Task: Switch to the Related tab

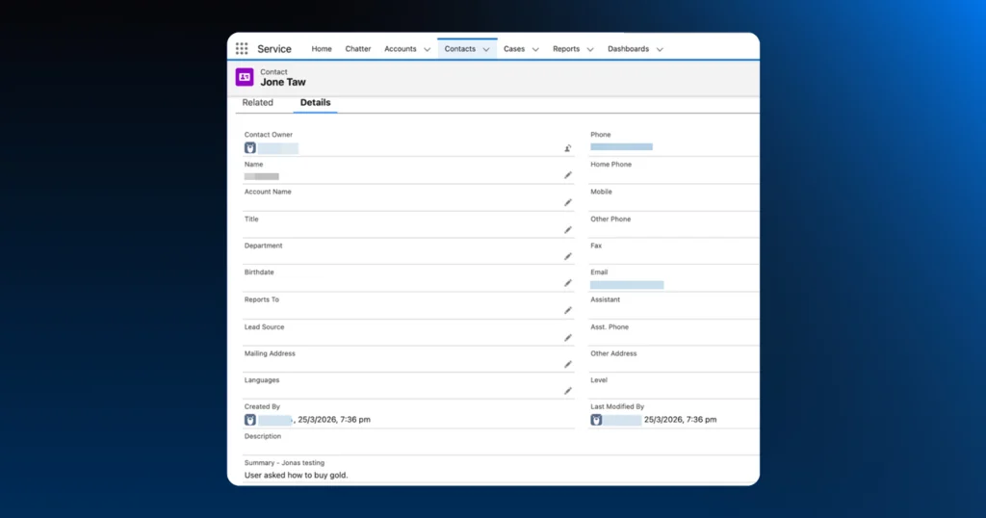Action: pyautogui.click(x=258, y=102)
